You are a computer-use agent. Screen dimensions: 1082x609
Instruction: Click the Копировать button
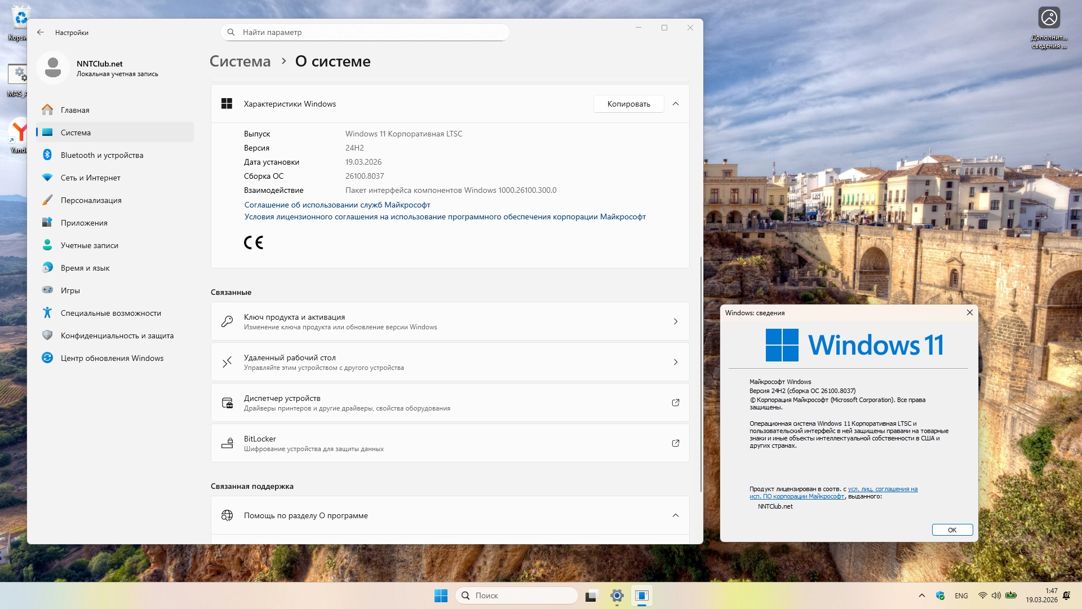[628, 104]
